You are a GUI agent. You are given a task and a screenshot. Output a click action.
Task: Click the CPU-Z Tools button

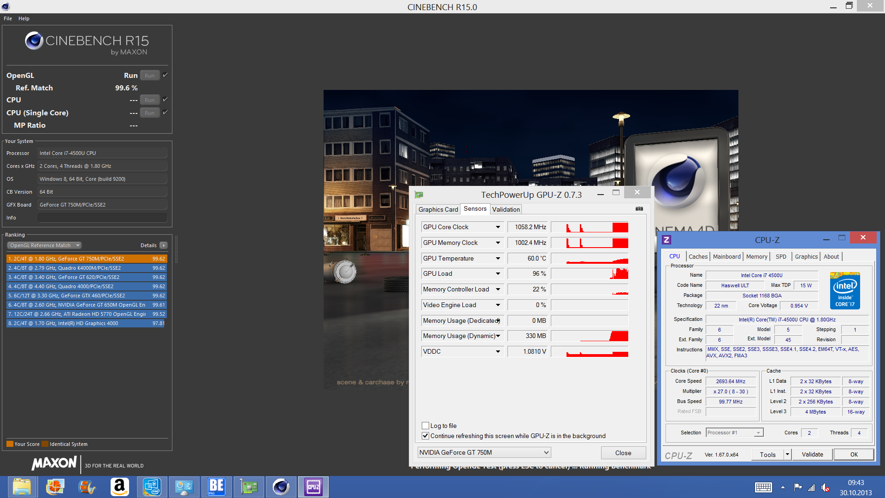coord(767,454)
